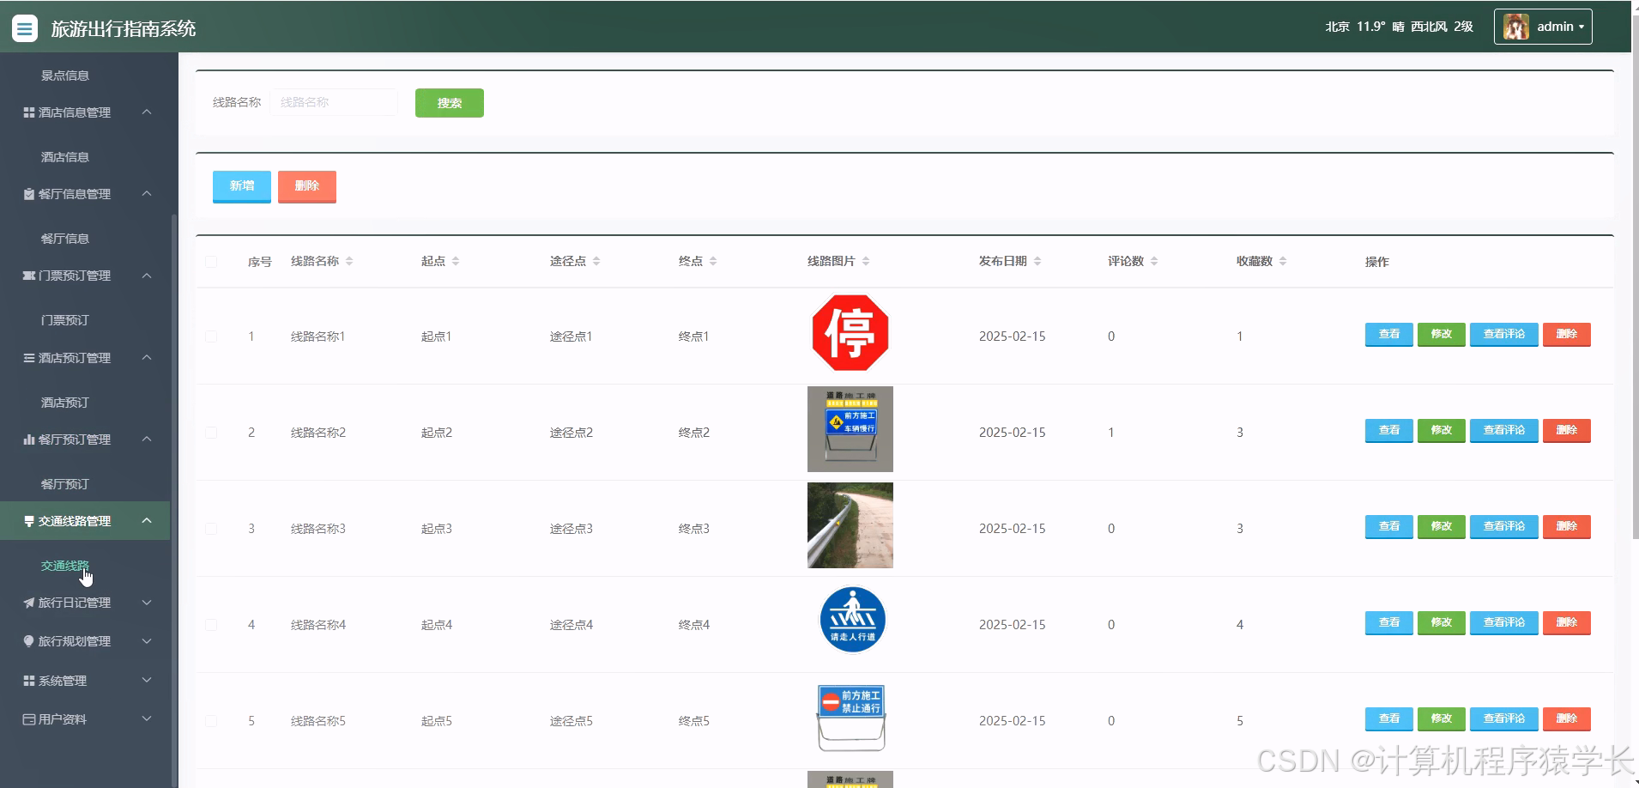Click the 交通线路管理 menu icon

29,521
